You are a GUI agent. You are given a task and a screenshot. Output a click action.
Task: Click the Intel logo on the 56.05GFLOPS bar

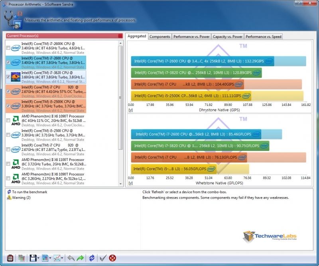[211, 169]
